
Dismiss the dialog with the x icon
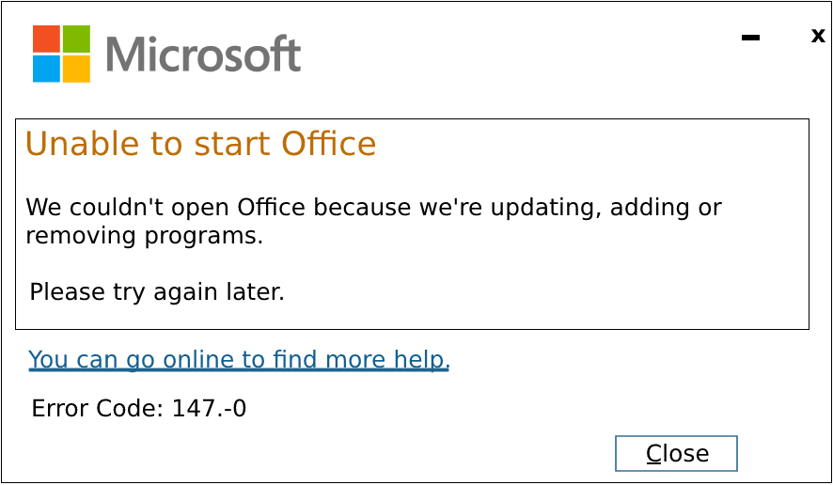[x=818, y=36]
